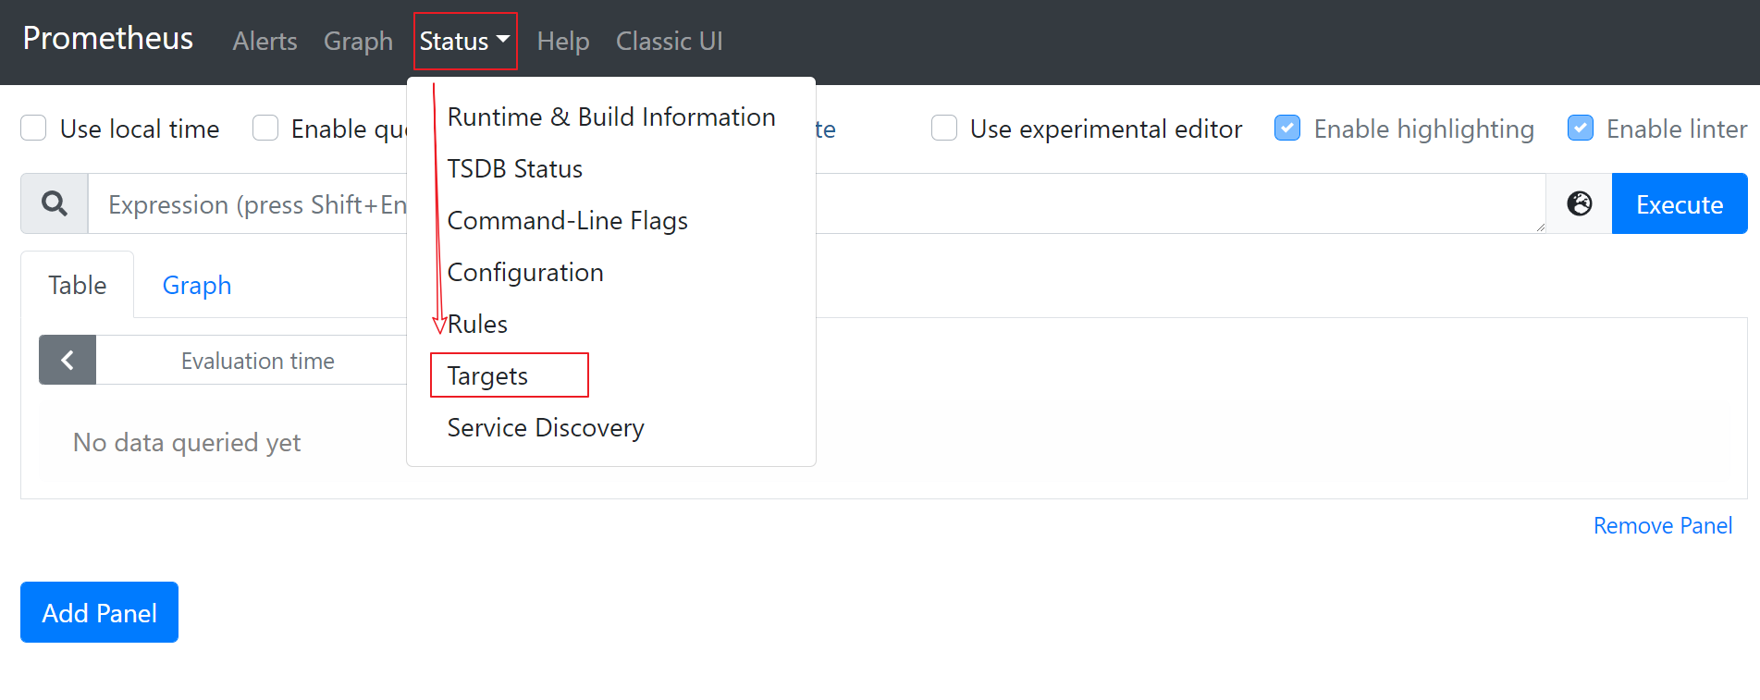Open Alerts in the navbar

click(x=265, y=42)
